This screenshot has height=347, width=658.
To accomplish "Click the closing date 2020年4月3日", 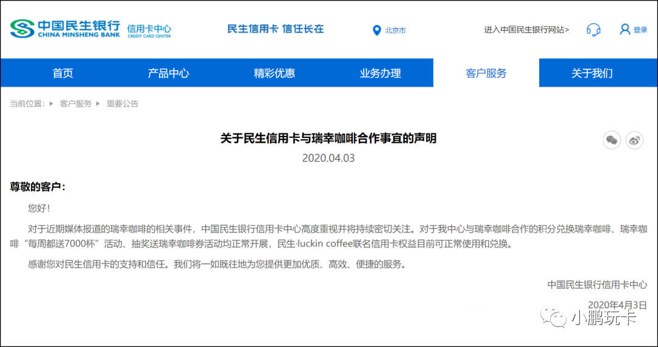I will 617,305.
